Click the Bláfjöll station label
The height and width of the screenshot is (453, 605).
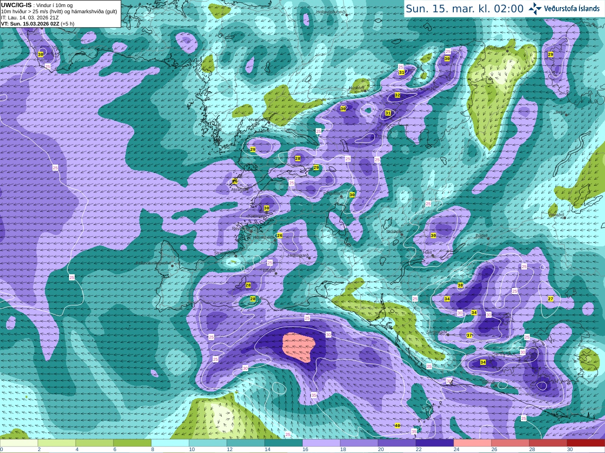coord(269,270)
